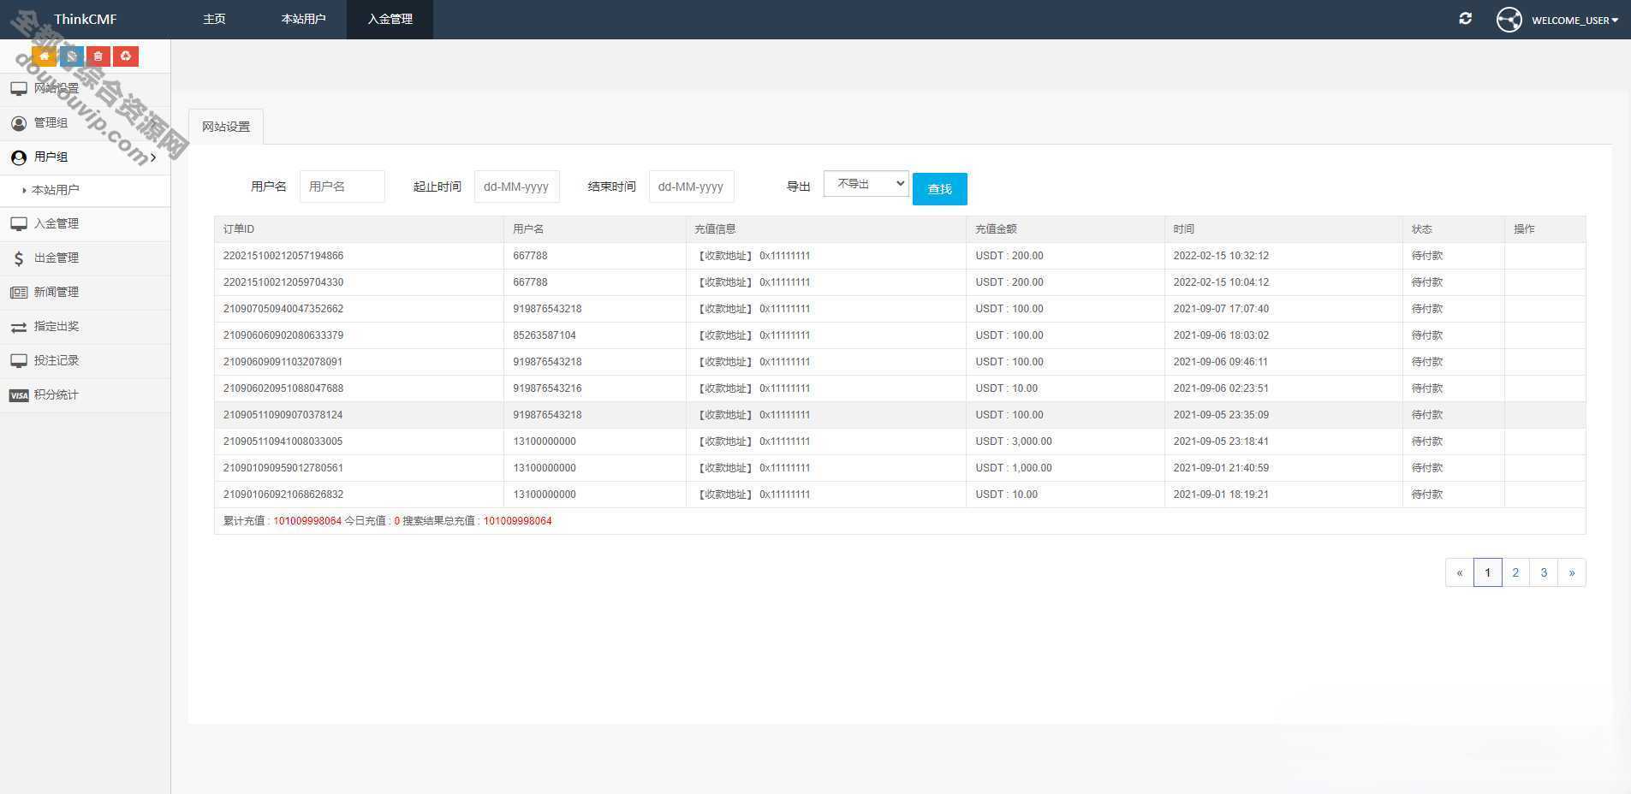Click monitor icon beside 网站设置
This screenshot has height=794, width=1631.
pyautogui.click(x=19, y=88)
